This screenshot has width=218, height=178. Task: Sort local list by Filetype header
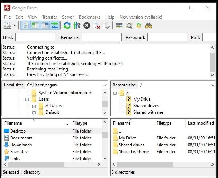point(86,123)
